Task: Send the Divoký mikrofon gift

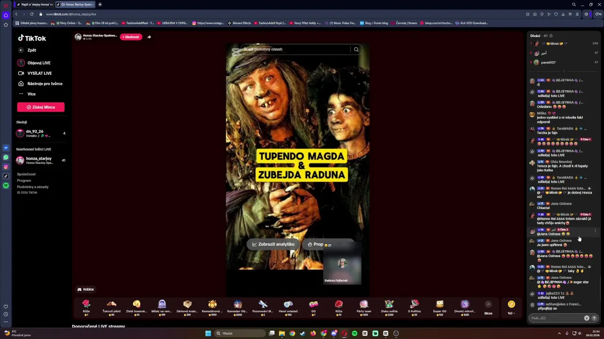Action: click(465, 307)
